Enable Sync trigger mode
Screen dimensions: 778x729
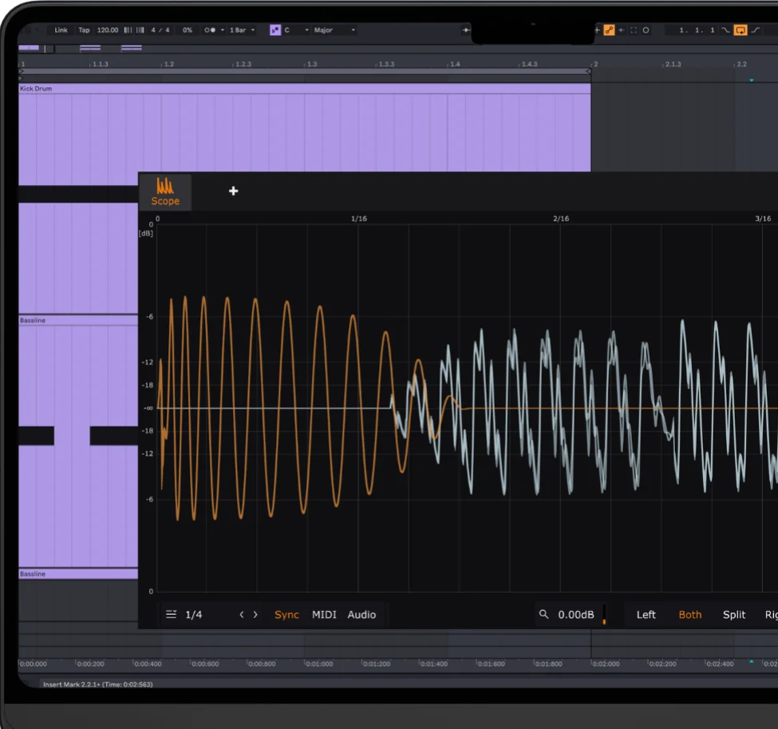point(286,614)
